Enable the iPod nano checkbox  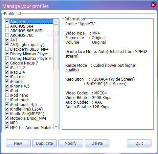click(x=7, y=95)
